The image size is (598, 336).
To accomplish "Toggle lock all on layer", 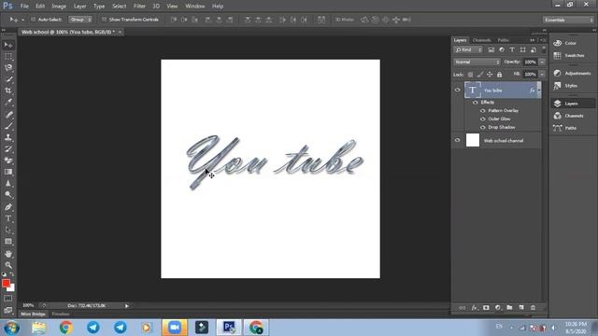I will pyautogui.click(x=500, y=75).
